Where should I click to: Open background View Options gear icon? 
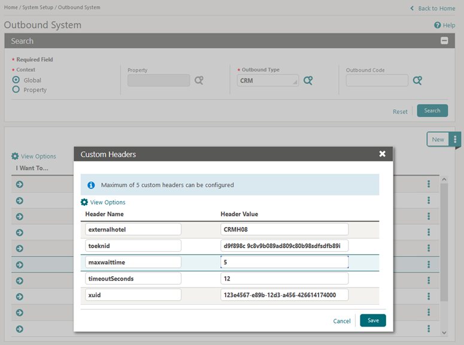click(x=15, y=156)
